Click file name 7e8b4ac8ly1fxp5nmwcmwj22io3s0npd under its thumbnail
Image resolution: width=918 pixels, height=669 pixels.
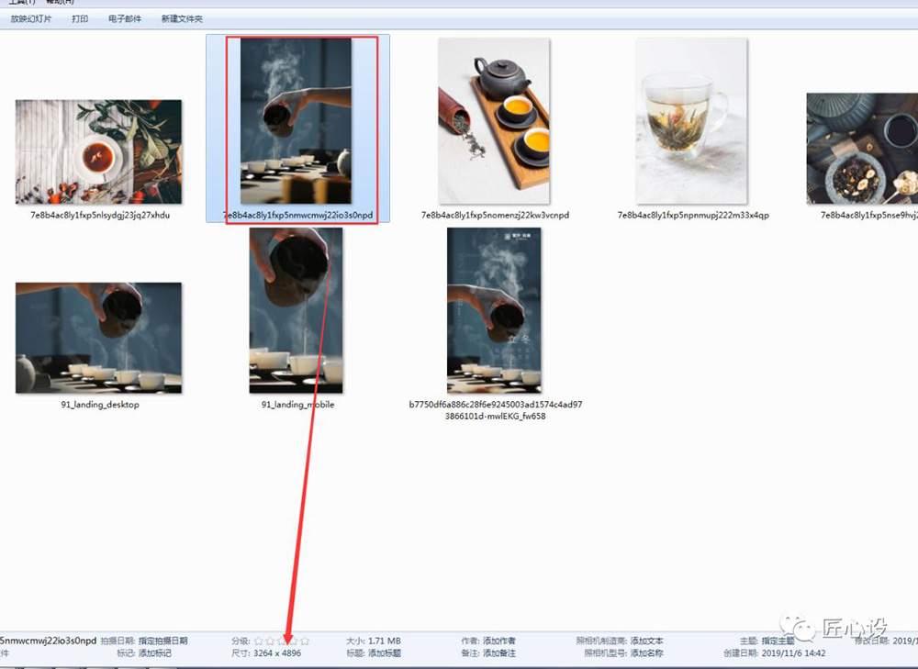pos(298,215)
